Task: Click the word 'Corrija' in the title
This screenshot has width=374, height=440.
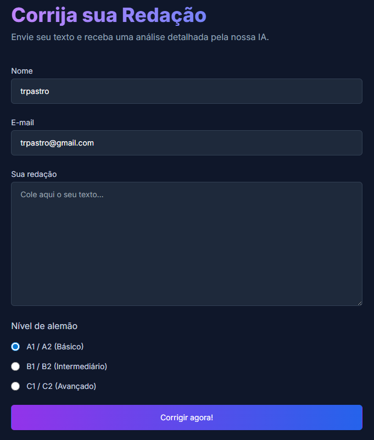Action: (x=44, y=15)
